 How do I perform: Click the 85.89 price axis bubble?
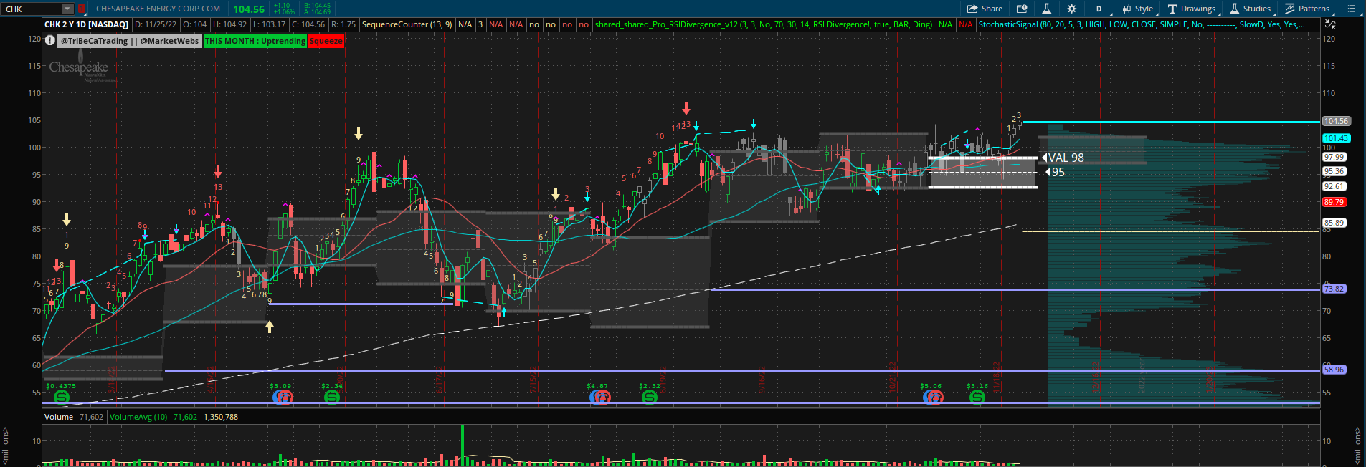tap(1334, 223)
